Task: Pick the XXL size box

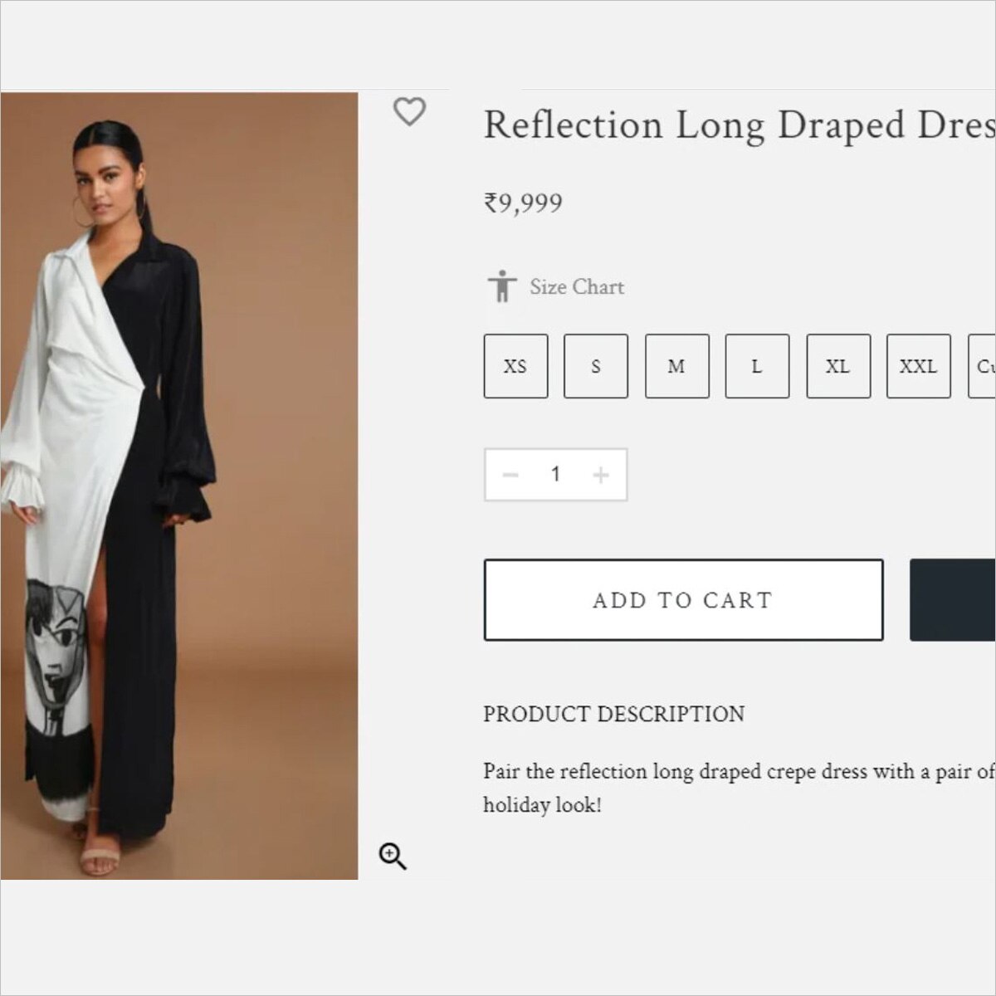Action: click(918, 366)
